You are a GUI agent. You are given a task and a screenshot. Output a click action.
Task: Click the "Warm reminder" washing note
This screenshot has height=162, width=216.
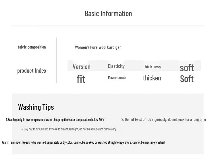click(83, 142)
